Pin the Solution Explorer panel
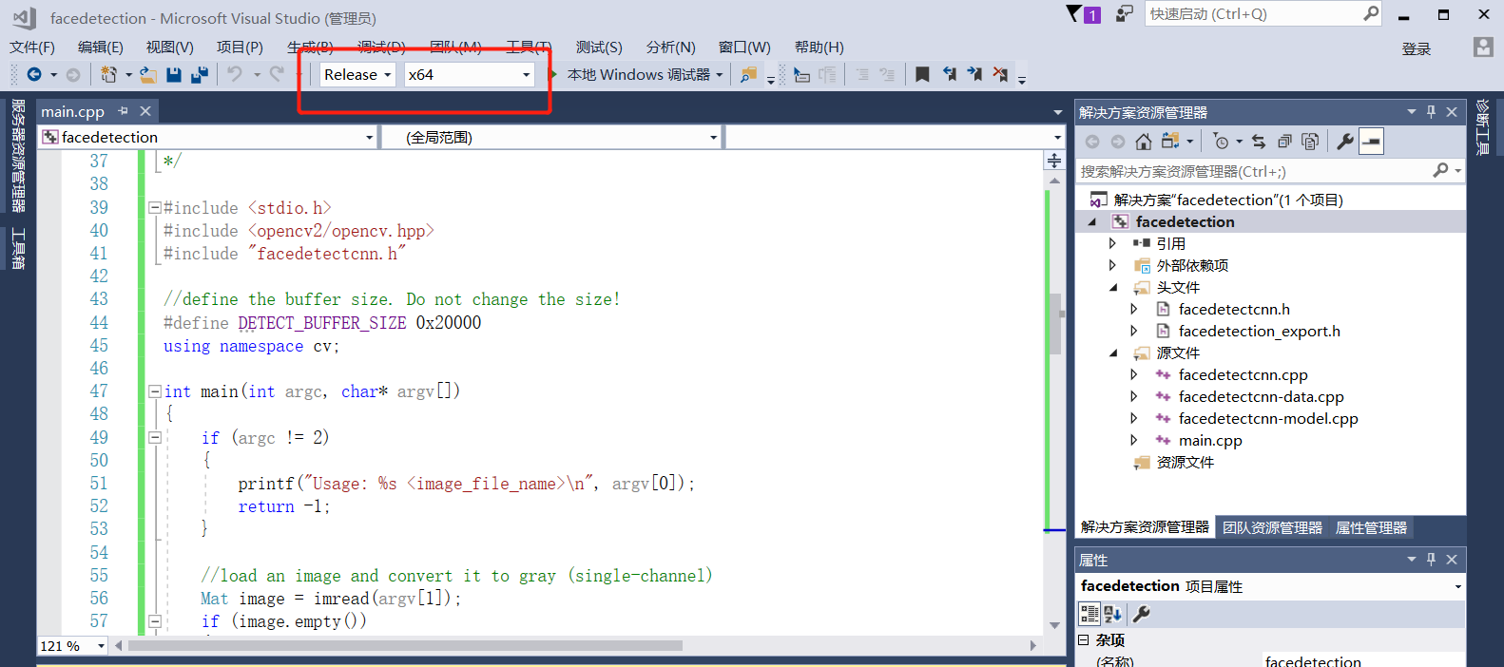 coord(1432,112)
